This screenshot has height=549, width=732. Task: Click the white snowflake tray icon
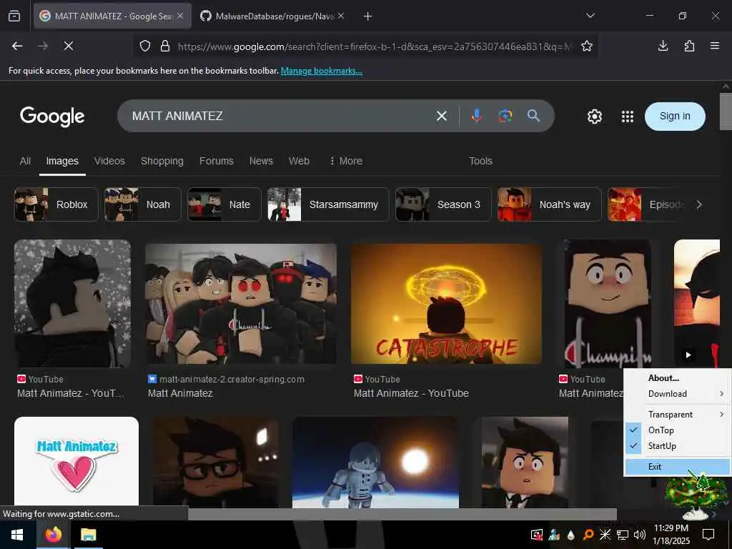[605, 535]
